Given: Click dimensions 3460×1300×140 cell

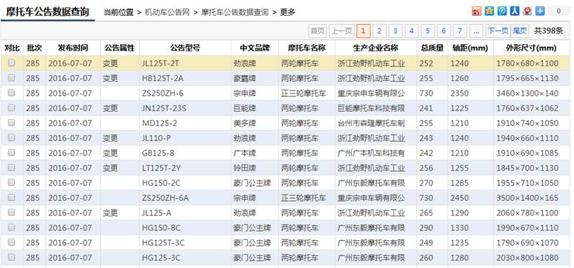Looking at the screenshot, I should tap(528, 93).
